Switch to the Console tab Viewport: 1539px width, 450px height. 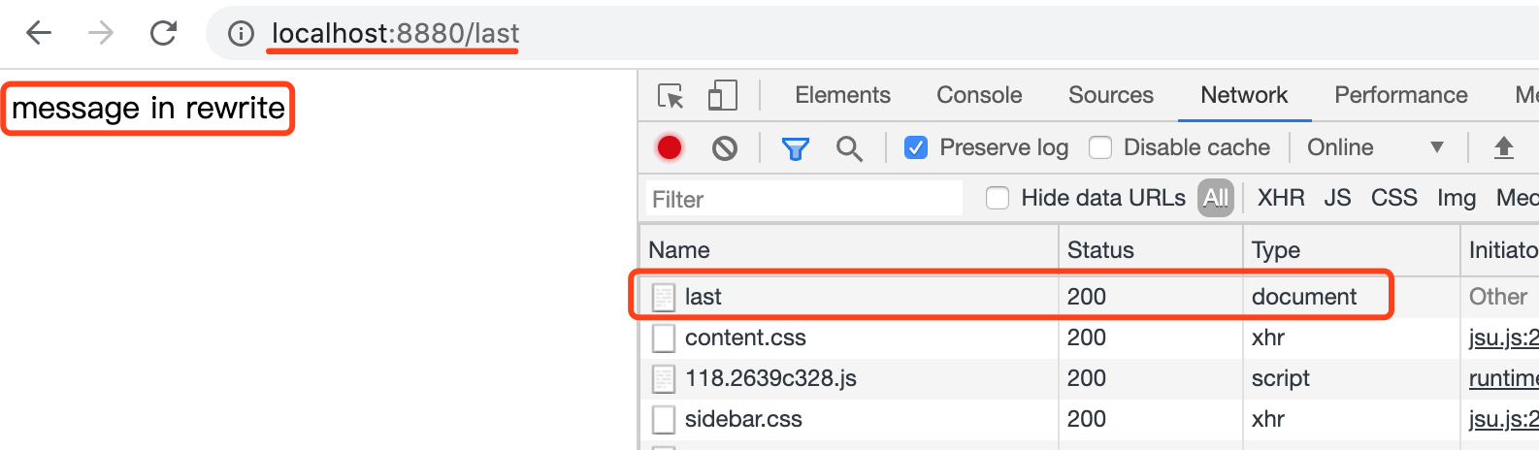click(979, 95)
